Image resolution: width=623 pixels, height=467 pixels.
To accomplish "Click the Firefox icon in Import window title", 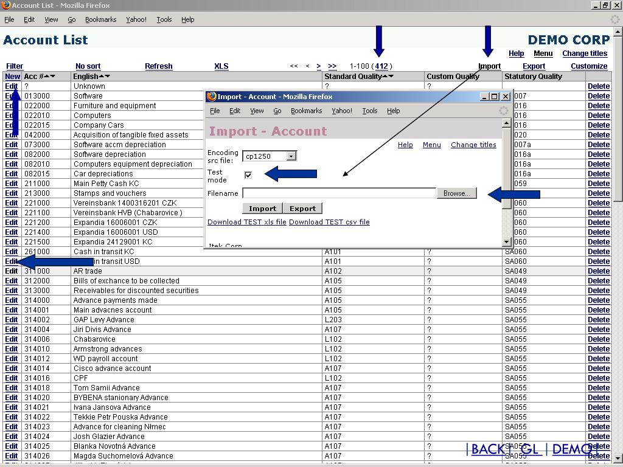I will 212,96.
